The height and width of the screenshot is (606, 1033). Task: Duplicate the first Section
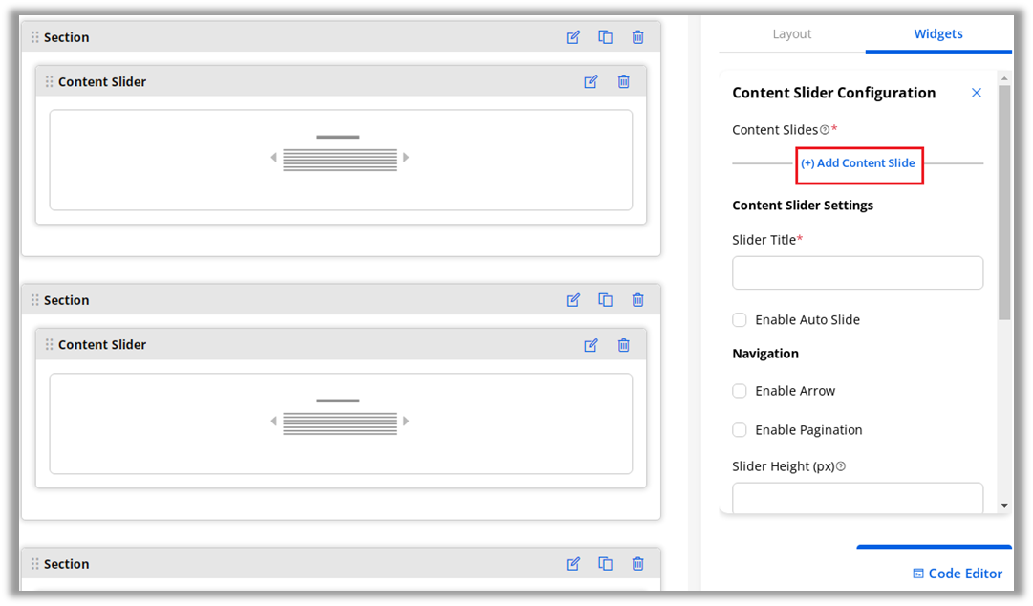click(606, 37)
